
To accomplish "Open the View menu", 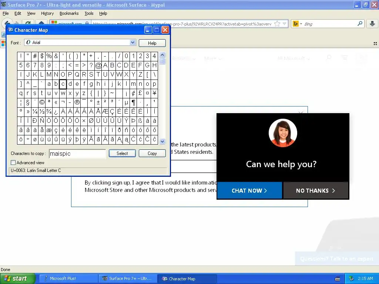I will (x=31, y=14).
